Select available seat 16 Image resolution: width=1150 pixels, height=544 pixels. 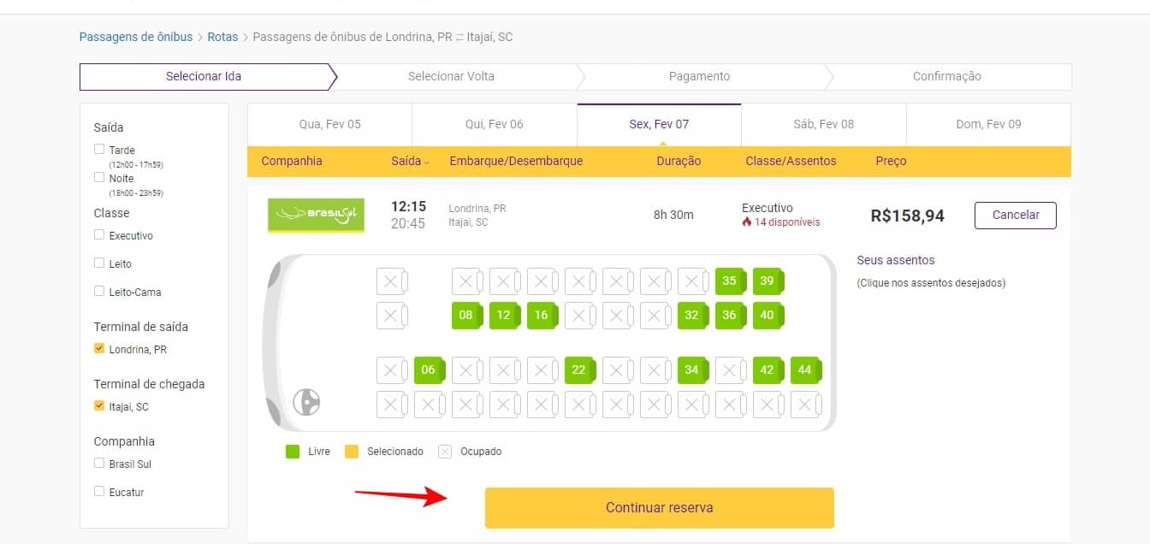(542, 315)
